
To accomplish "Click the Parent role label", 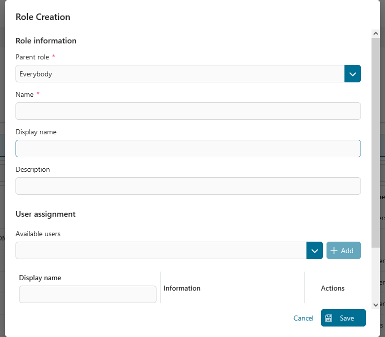I will [x=32, y=57].
